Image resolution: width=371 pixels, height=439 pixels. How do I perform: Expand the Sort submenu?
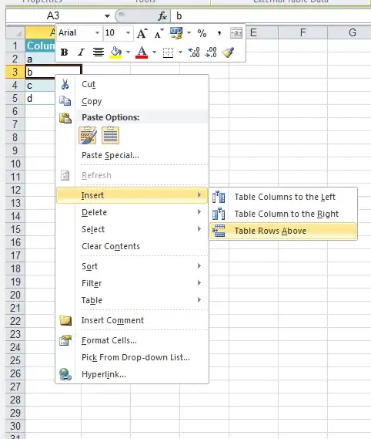click(132, 266)
